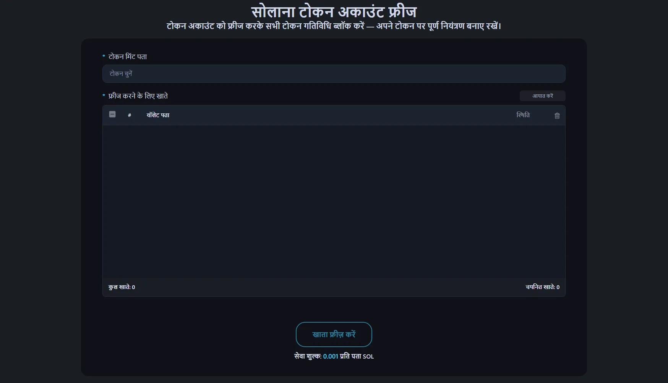The width and height of the screenshot is (668, 383).
Task: Toggle the select-all checkbox in table header
Action: click(x=112, y=114)
